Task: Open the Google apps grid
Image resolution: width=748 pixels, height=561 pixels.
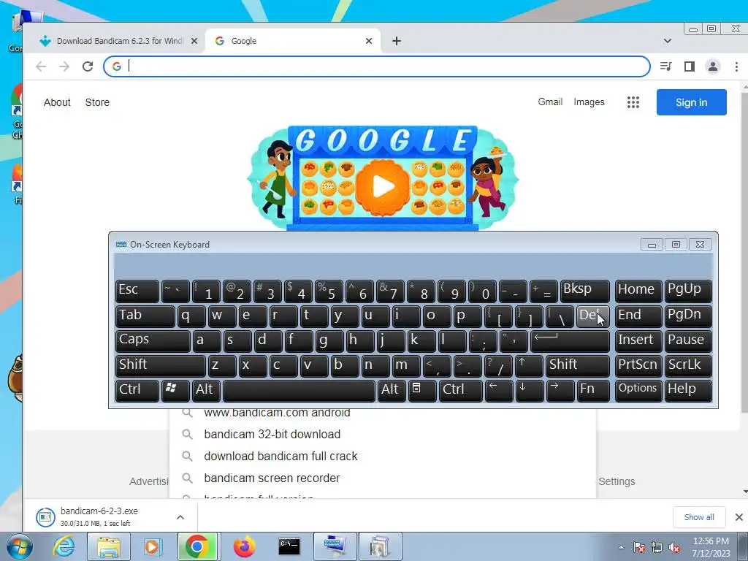Action: (633, 102)
